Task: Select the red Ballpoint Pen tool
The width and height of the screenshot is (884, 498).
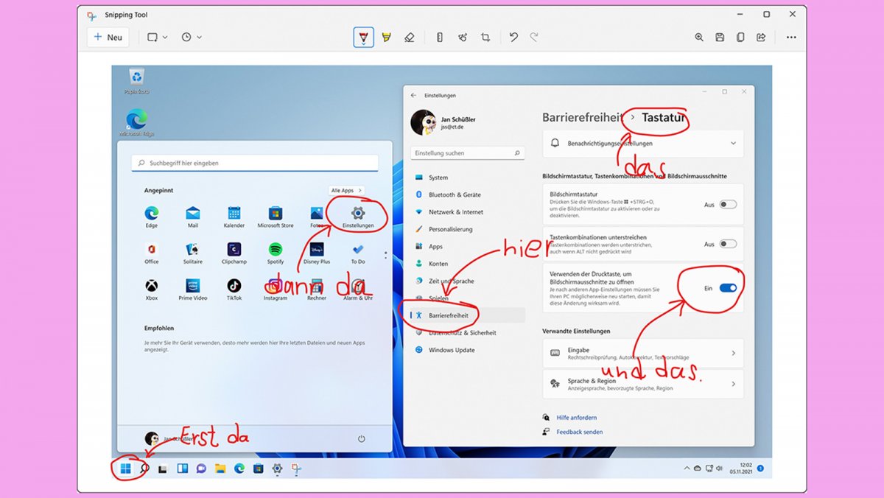Action: point(363,37)
